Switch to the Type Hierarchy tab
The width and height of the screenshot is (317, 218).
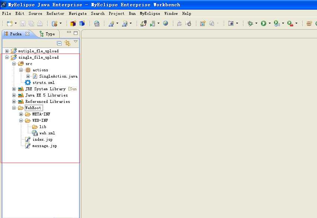47,34
